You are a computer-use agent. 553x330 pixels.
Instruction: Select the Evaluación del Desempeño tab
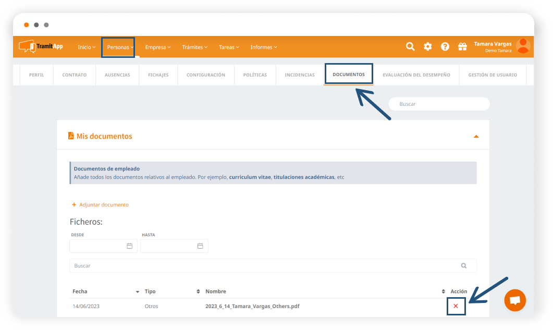[416, 75]
